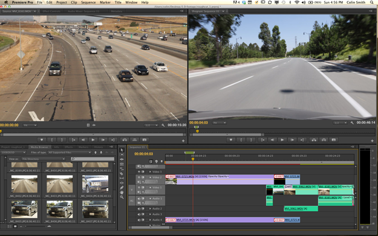Click Lift button in Program monitor

314,140
